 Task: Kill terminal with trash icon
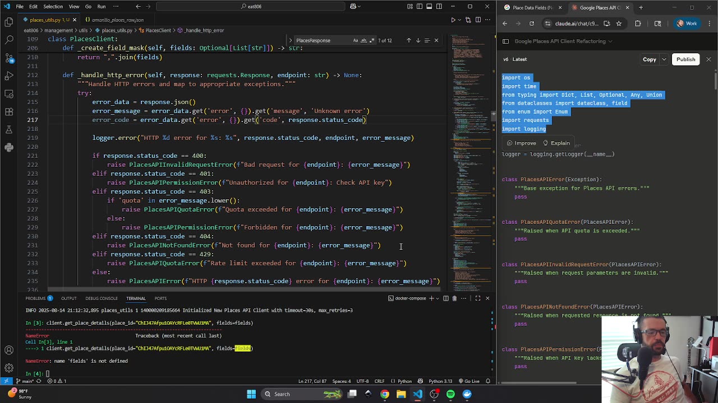pyautogui.click(x=454, y=298)
